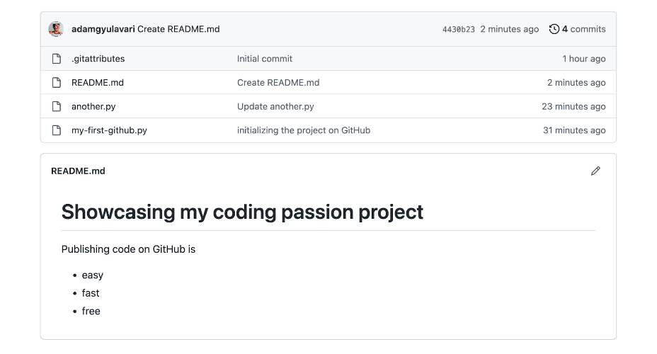Click the file icon beside another.py
Screen dimensions: 657x354
pos(57,106)
